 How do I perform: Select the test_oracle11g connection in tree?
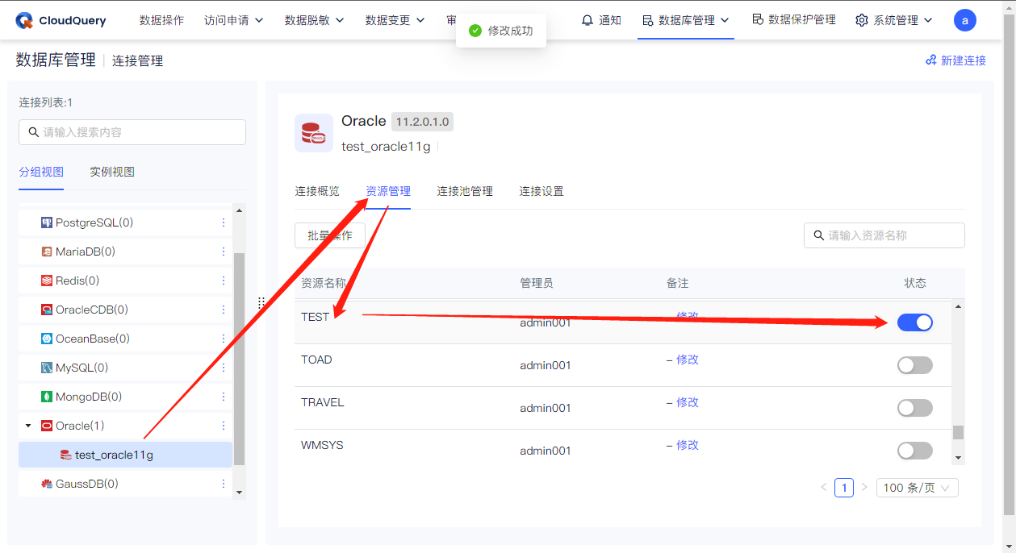pos(125,455)
